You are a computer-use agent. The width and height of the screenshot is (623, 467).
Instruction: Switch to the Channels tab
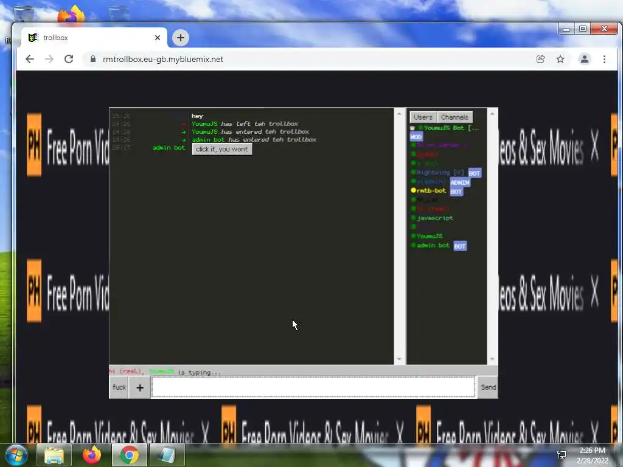(454, 117)
